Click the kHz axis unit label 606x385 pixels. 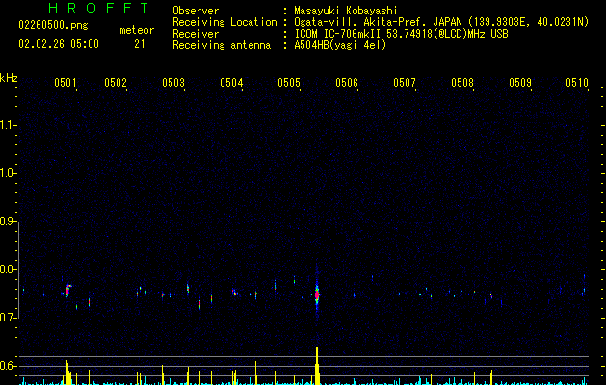[9, 78]
